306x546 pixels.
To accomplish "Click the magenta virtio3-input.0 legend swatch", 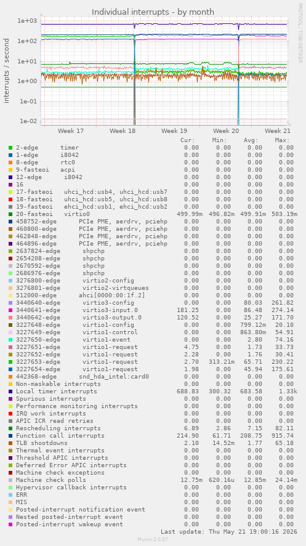I will pyautogui.click(x=10, y=310).
